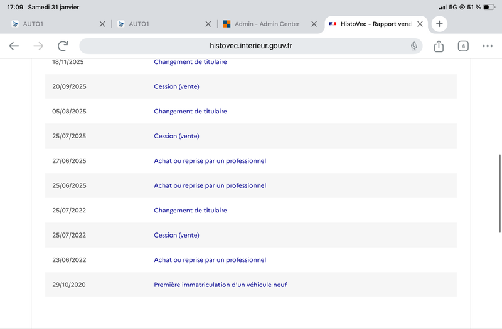Image resolution: width=502 pixels, height=329 pixels.
Task: Show the open tabs count button
Action: pyautogui.click(x=463, y=46)
